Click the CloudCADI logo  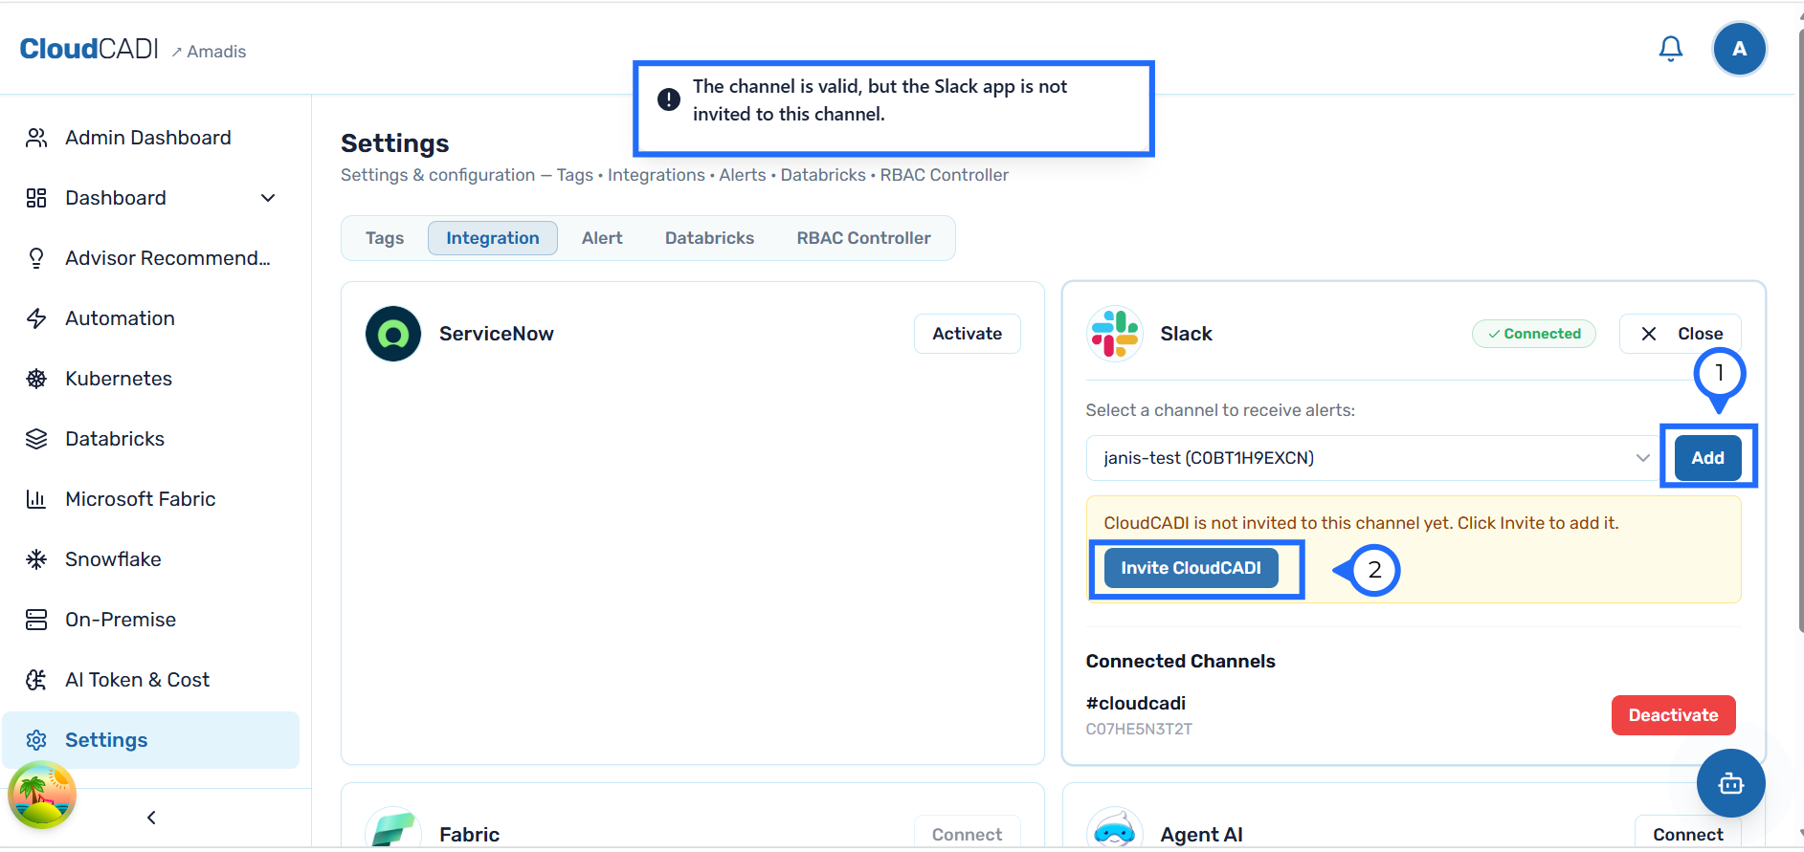pos(89,49)
